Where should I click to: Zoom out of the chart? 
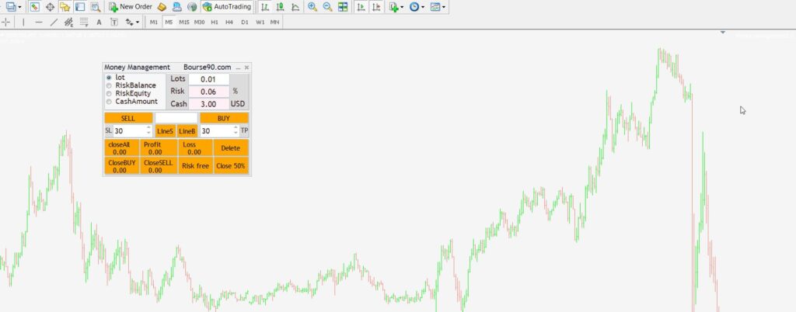[328, 7]
